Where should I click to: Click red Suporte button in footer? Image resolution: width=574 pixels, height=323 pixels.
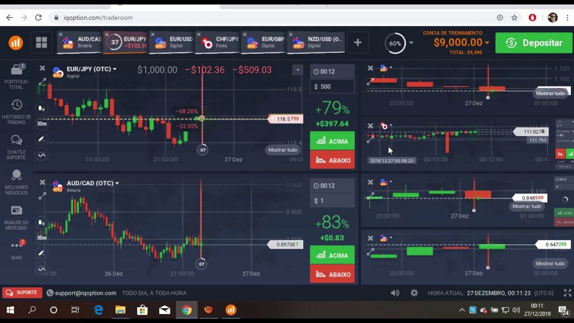[22, 293]
